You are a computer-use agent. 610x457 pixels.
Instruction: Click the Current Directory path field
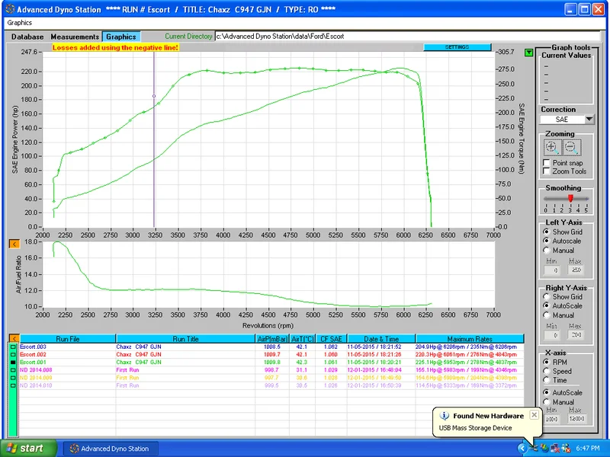tap(409, 36)
